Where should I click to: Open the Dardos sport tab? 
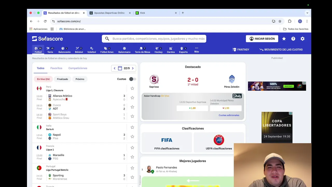click(x=171, y=50)
